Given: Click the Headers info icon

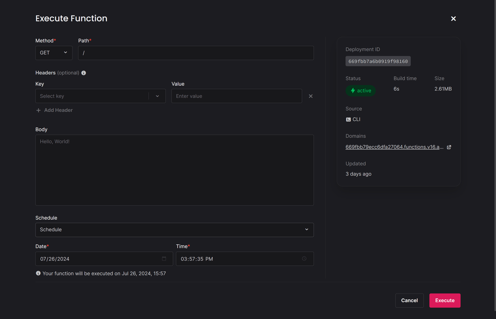Looking at the screenshot, I should click(84, 73).
